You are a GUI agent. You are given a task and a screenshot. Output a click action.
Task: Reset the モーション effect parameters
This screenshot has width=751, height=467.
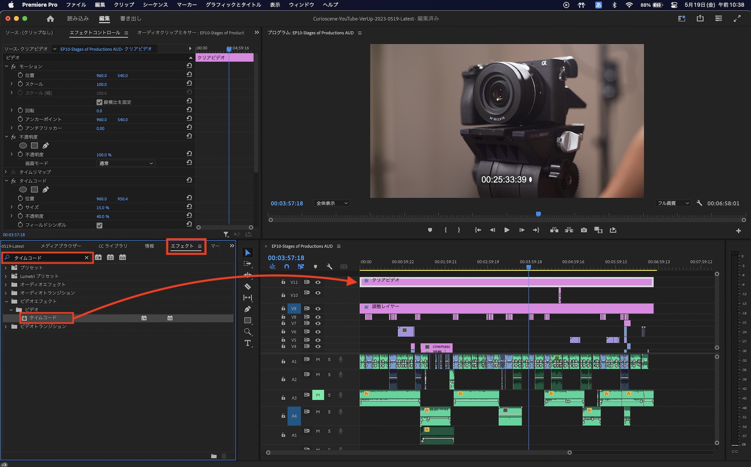pos(189,66)
